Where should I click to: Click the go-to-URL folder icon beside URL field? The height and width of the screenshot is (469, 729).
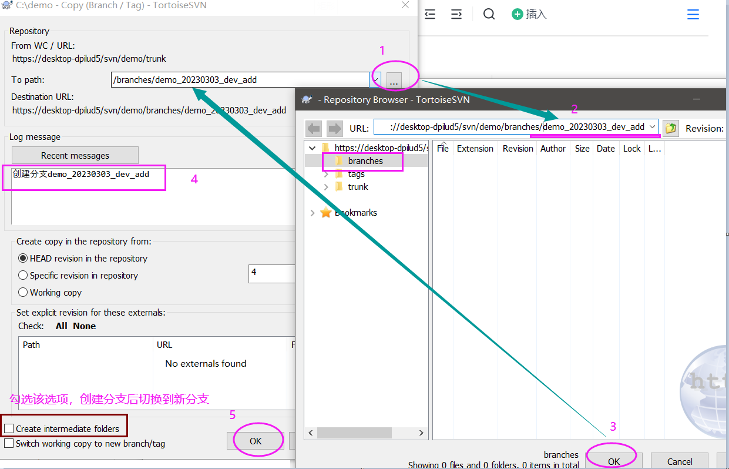click(671, 128)
